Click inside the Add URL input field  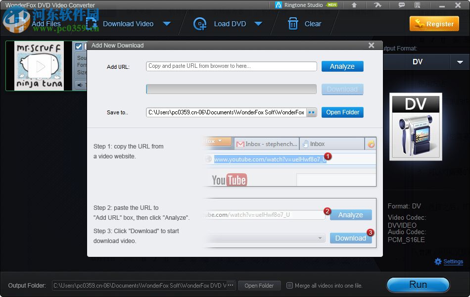click(x=231, y=66)
